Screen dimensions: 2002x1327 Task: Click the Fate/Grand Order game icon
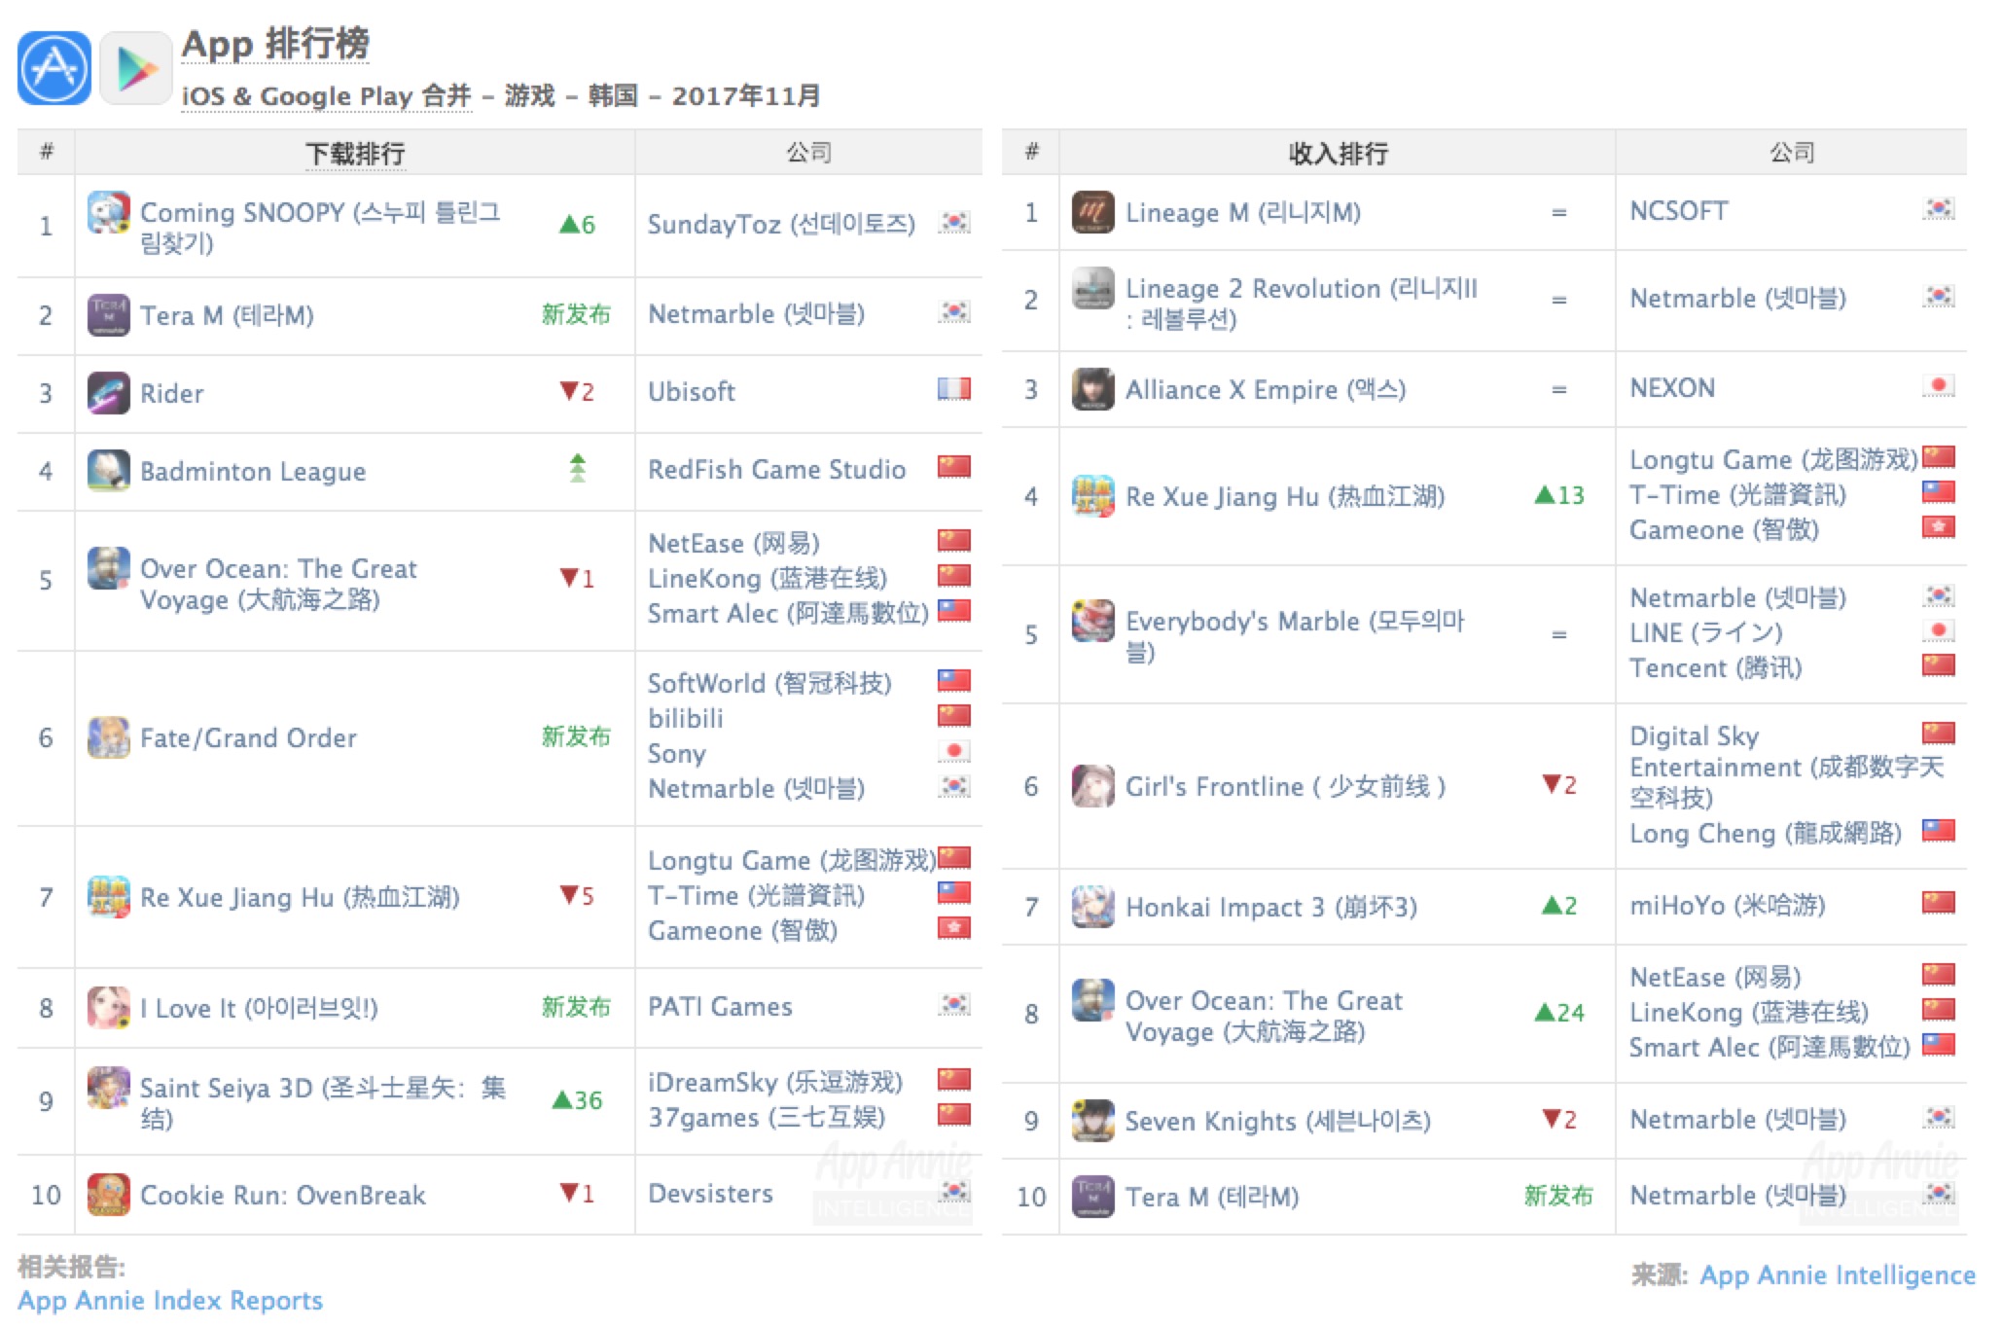click(x=109, y=737)
